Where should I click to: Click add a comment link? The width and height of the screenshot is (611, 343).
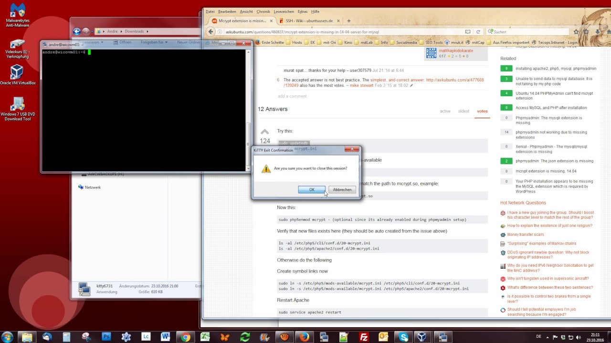292,96
